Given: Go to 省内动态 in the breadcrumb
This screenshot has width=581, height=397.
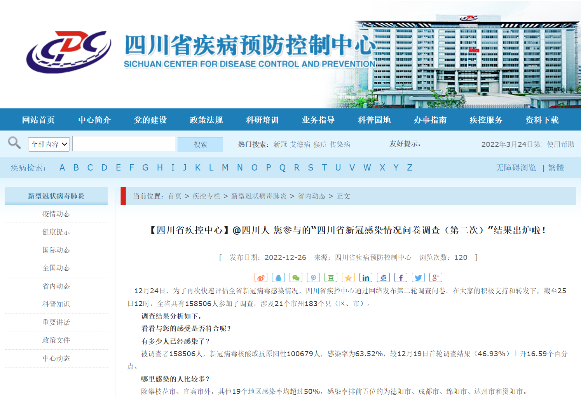Looking at the screenshot, I should [312, 196].
